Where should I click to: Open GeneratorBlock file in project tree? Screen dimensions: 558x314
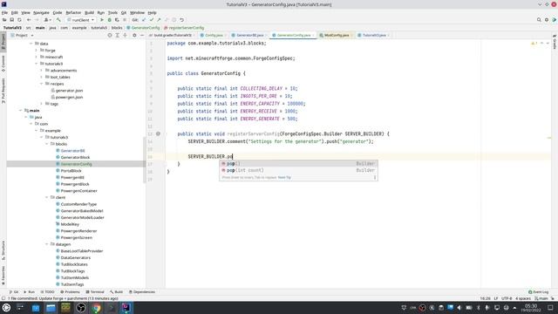click(75, 157)
